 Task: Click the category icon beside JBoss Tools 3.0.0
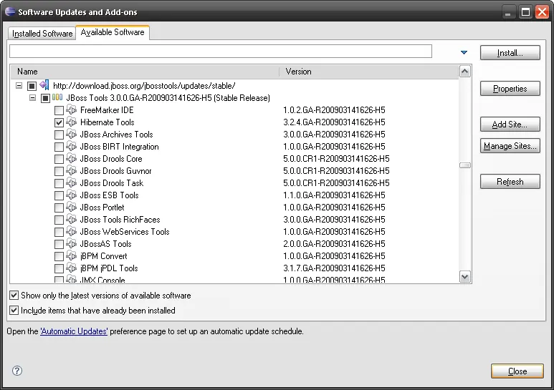click(x=57, y=97)
